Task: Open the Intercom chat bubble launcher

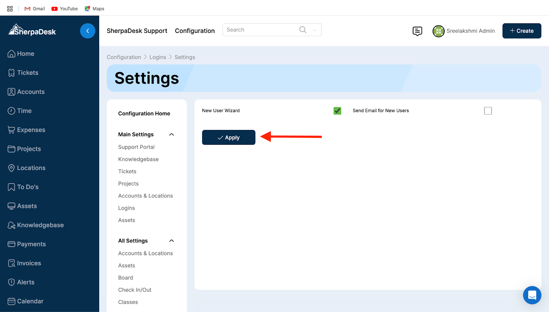Action: 532,295
